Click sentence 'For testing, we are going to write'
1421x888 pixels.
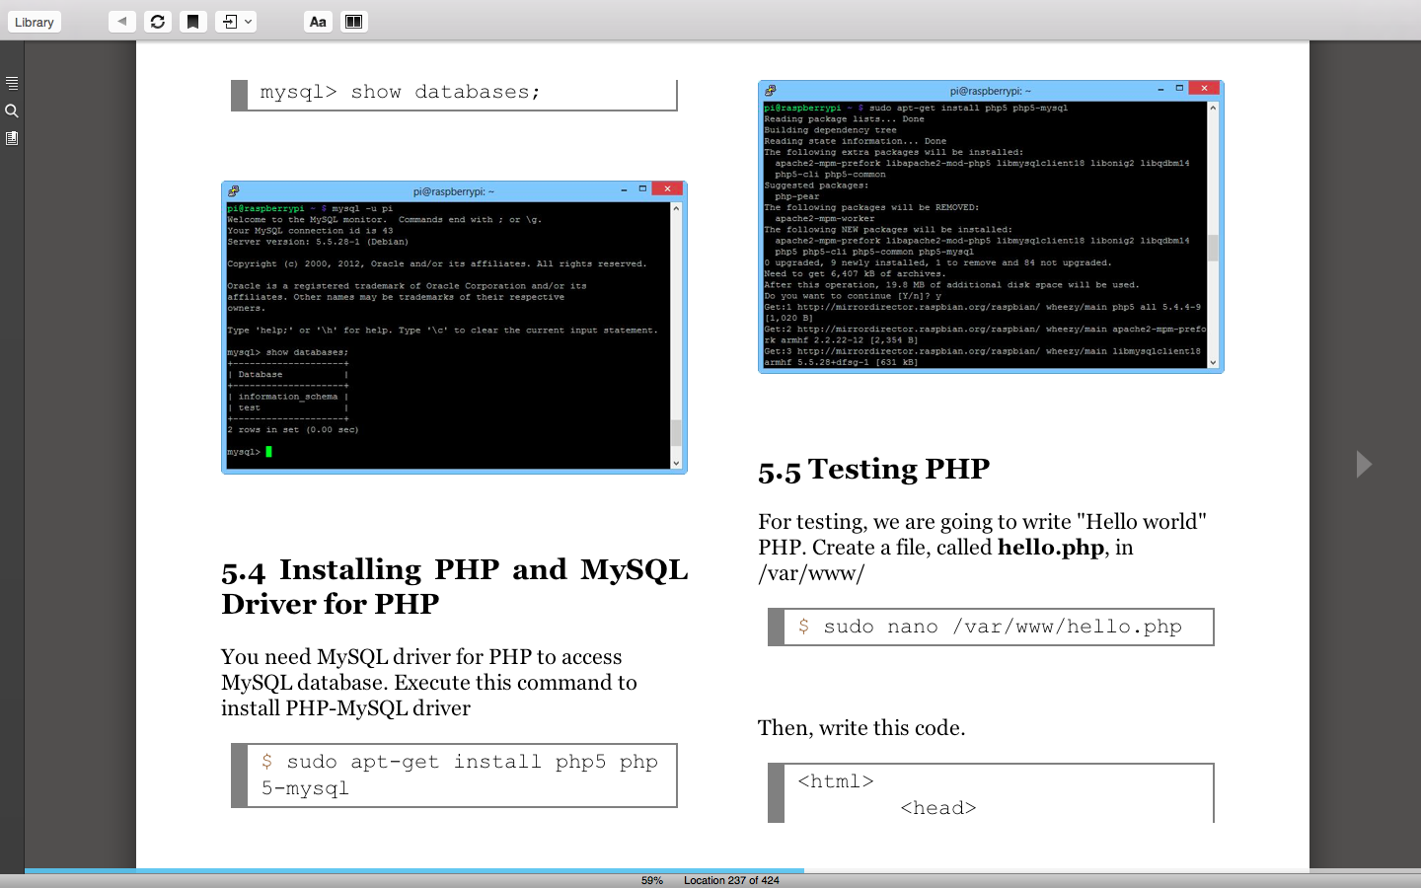[x=983, y=548]
